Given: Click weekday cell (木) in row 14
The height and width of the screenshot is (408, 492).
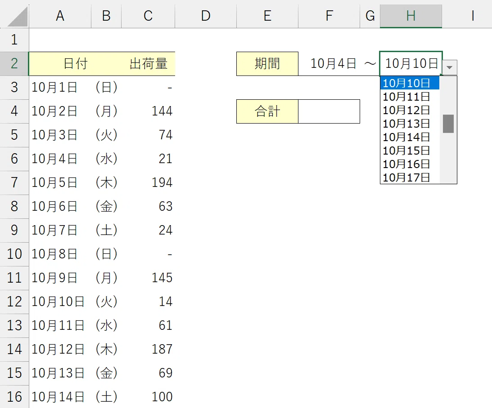Looking at the screenshot, I should [106, 349].
